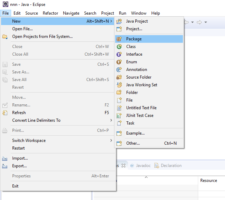The height and width of the screenshot is (200, 225).
Task: Expand Switch Workspace submenu arrow
Action: click(111, 140)
